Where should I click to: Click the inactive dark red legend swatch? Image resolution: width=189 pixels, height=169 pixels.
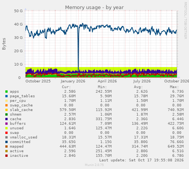point(6,156)
